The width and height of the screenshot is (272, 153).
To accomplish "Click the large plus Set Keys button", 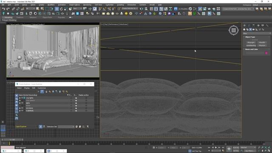I will click(229, 149).
